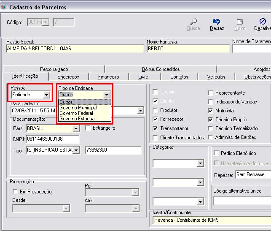Click the Busca magnifier icon
The height and width of the screenshot is (231, 271).
(193, 22)
